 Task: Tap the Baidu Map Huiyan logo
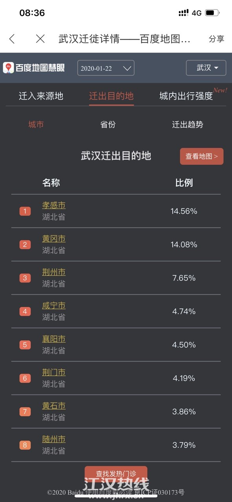click(x=34, y=68)
